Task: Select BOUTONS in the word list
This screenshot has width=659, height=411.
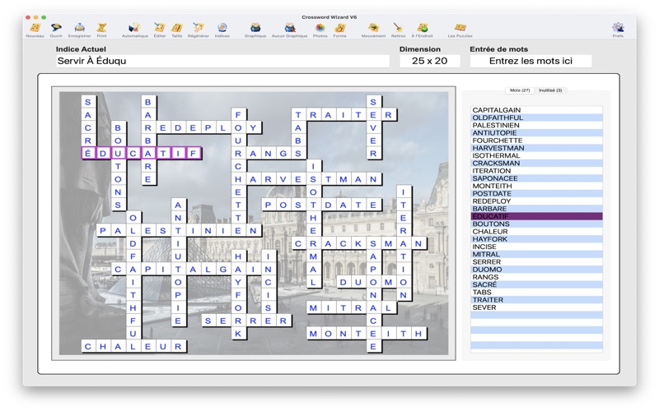Action: pyautogui.click(x=537, y=224)
